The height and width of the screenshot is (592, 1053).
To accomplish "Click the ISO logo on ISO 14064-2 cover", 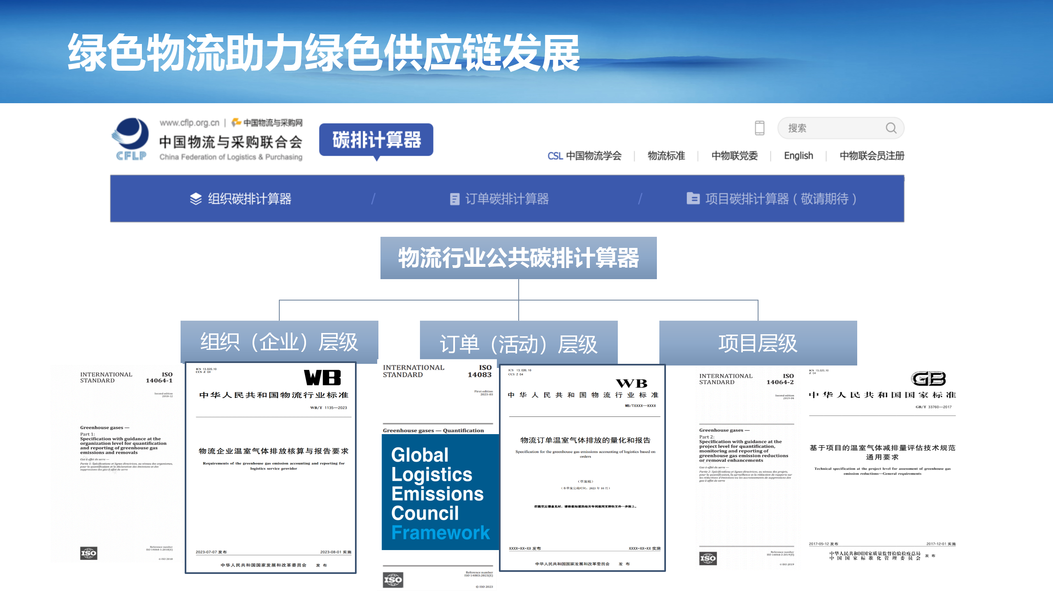I will pos(708,558).
